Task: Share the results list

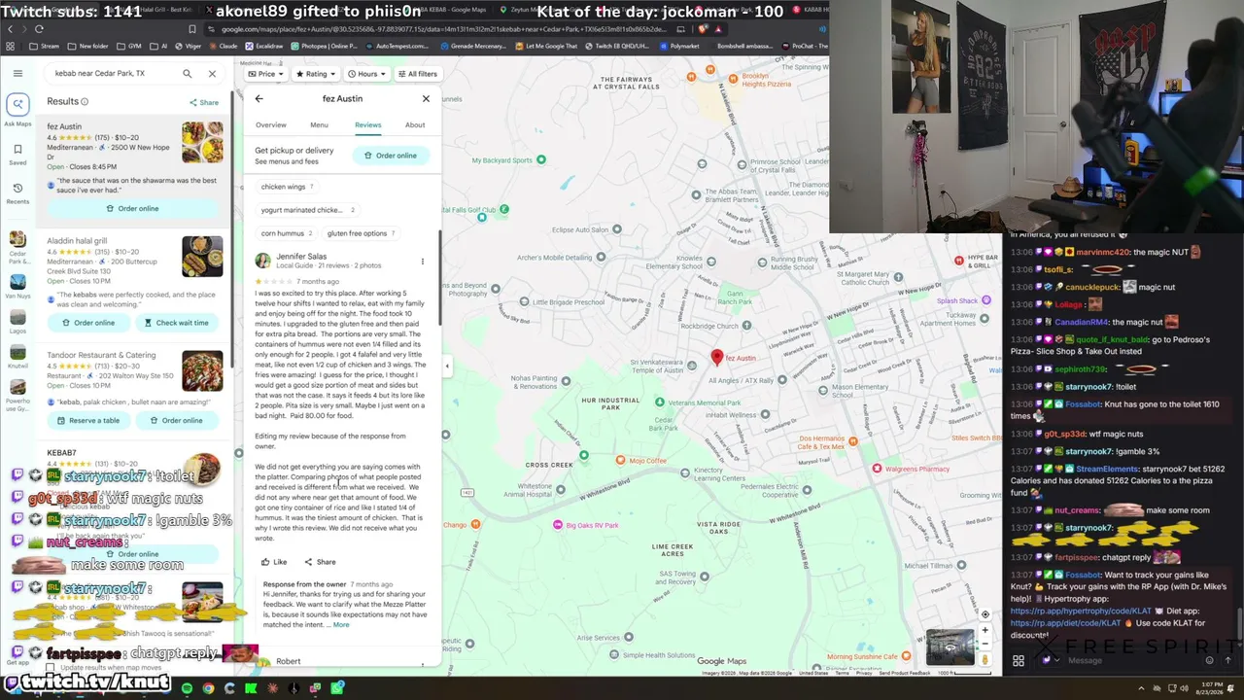Action: [204, 102]
